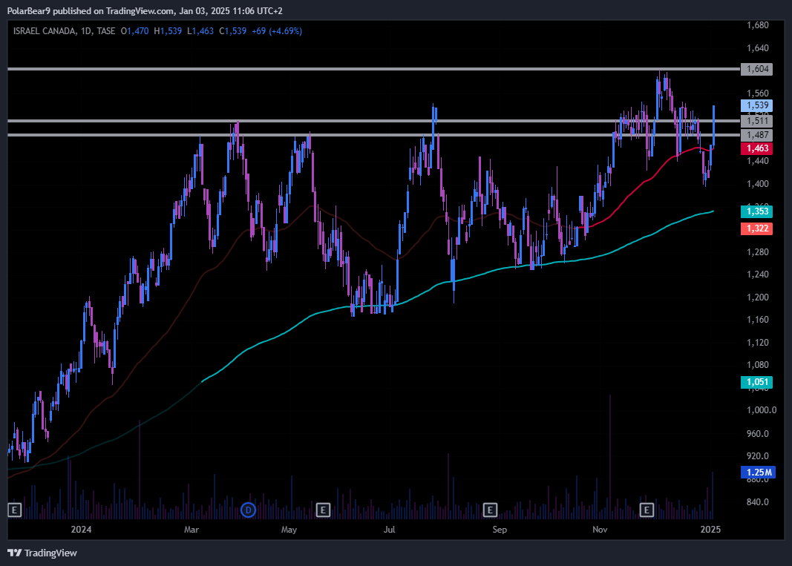This screenshot has width=792, height=566.
Task: Click the 2025 label on time axis
Action: [x=711, y=530]
